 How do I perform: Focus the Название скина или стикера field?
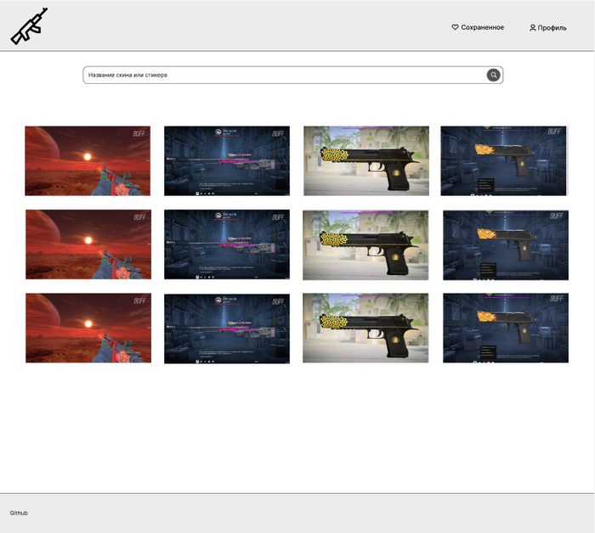[280, 75]
